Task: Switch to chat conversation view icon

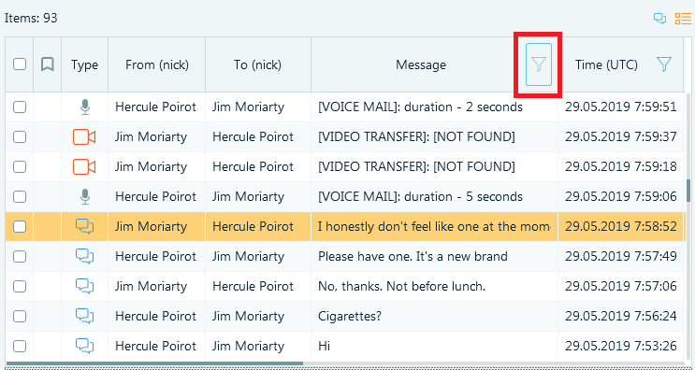Action: (x=660, y=19)
